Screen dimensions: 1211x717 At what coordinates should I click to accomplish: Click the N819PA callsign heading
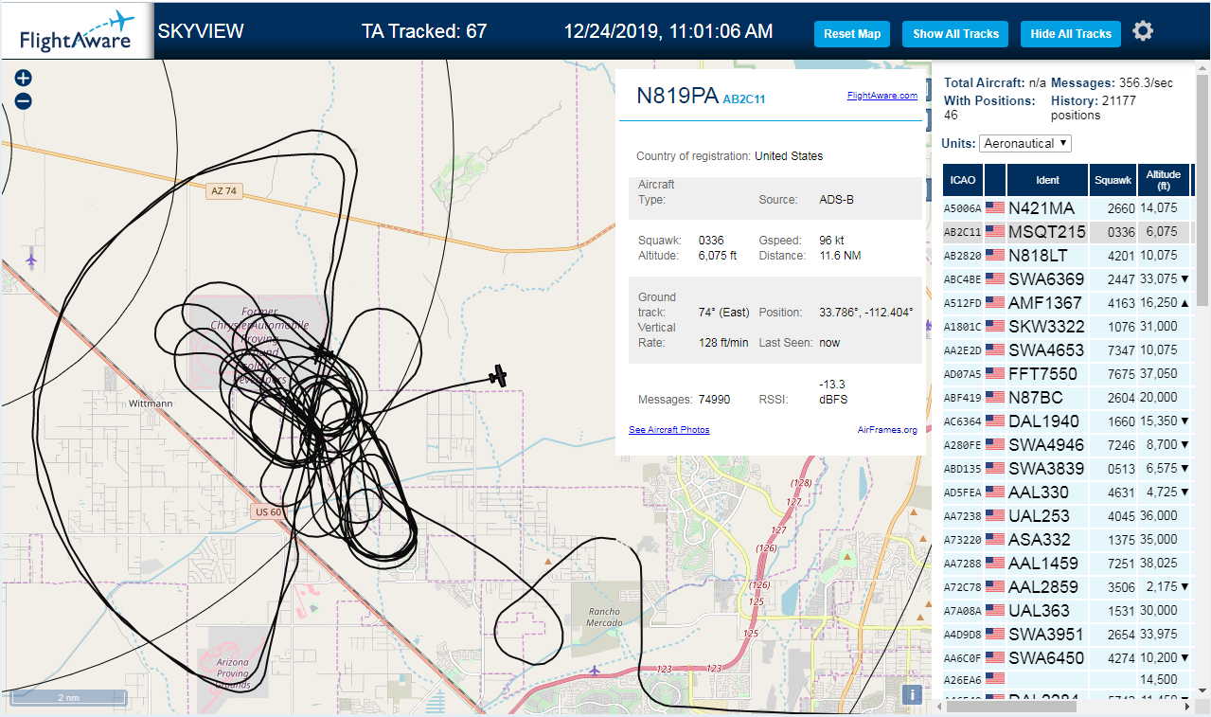[x=677, y=95]
